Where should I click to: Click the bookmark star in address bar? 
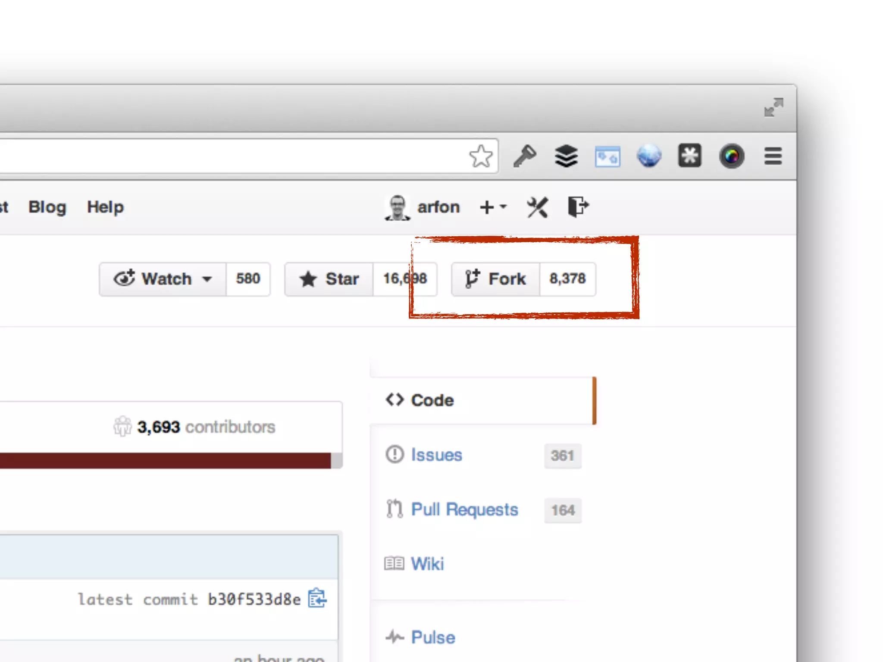pos(481,156)
